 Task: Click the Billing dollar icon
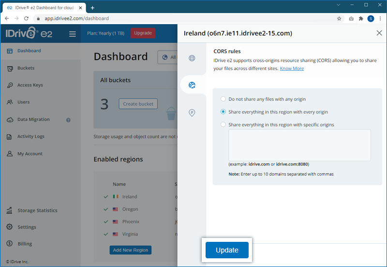click(x=9, y=244)
